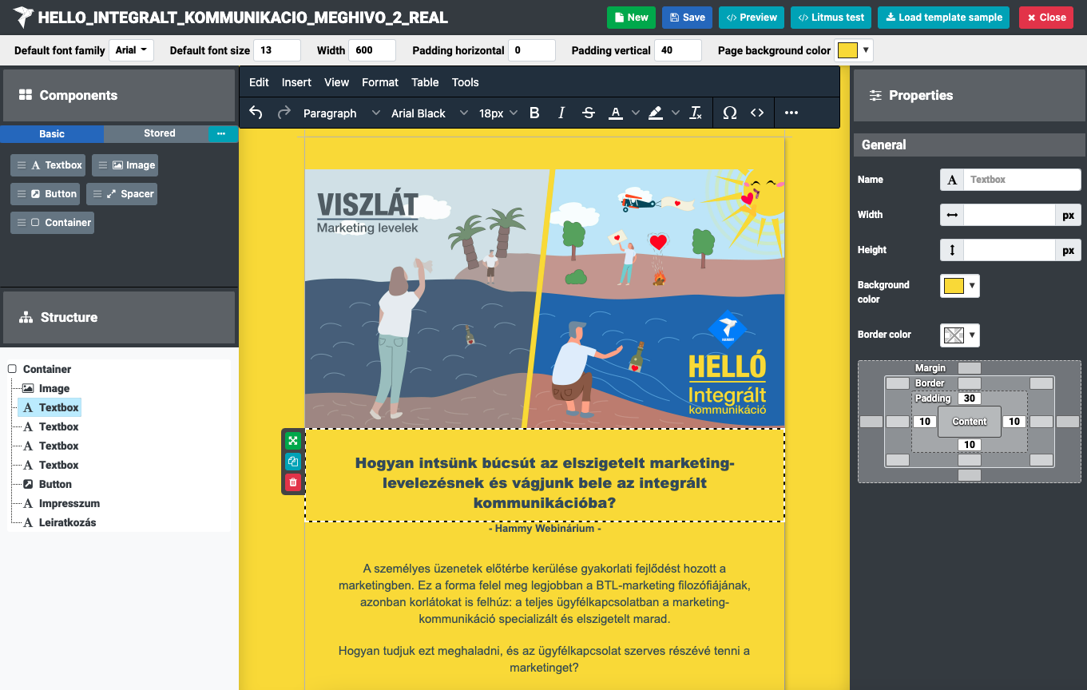Open the Paragraph block format dropdown
The height and width of the screenshot is (690, 1087).
pos(341,113)
